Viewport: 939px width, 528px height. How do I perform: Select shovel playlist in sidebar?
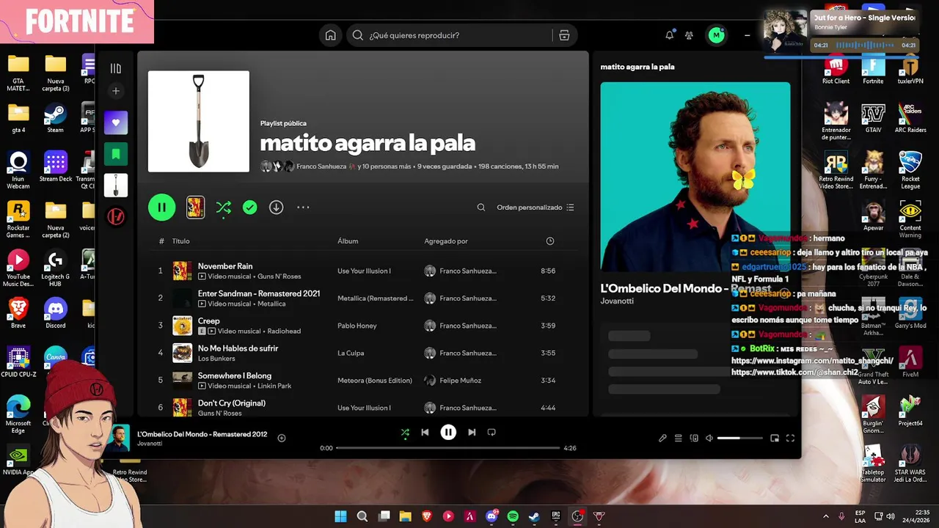point(116,186)
